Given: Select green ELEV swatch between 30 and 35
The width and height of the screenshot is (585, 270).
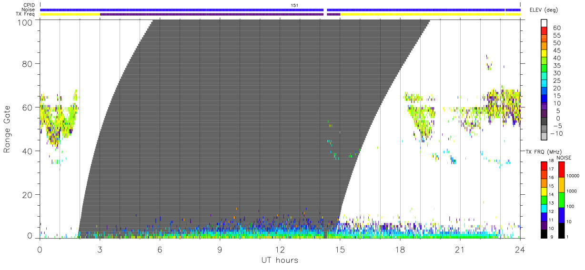Looking at the screenshot, I should (545, 69).
